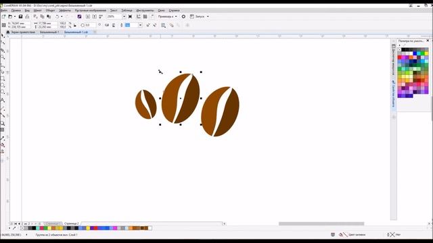The height and width of the screenshot is (243, 433).
Task: Toggle the lock ratio padlock
Action: point(75,25)
